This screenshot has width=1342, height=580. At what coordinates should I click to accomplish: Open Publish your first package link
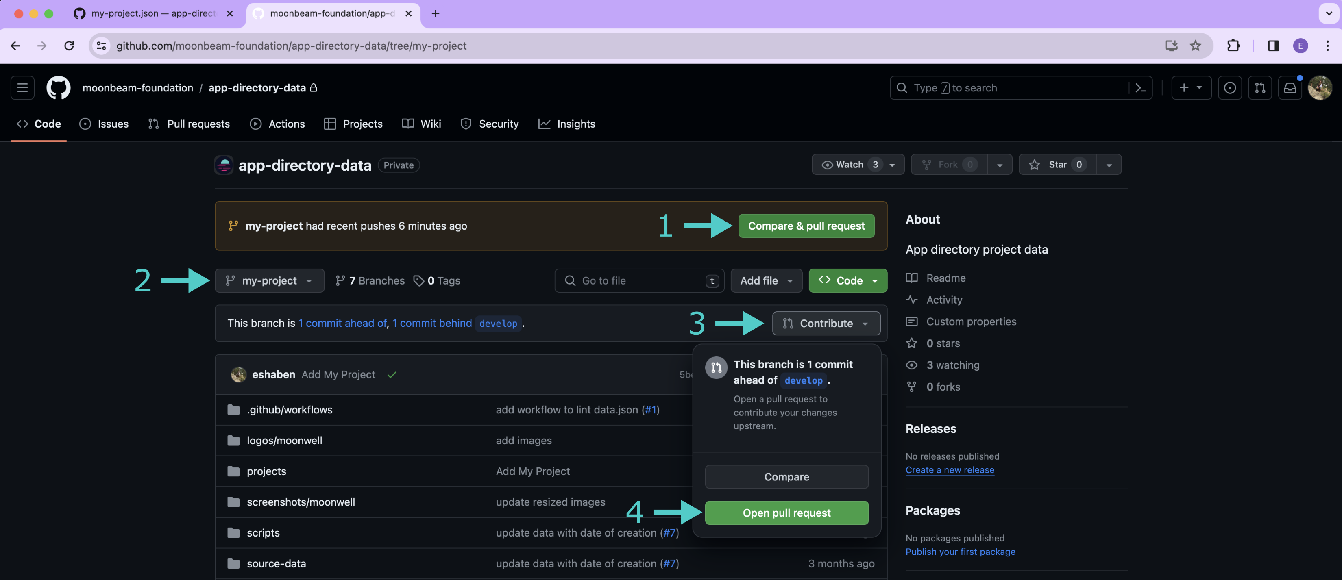click(x=960, y=552)
